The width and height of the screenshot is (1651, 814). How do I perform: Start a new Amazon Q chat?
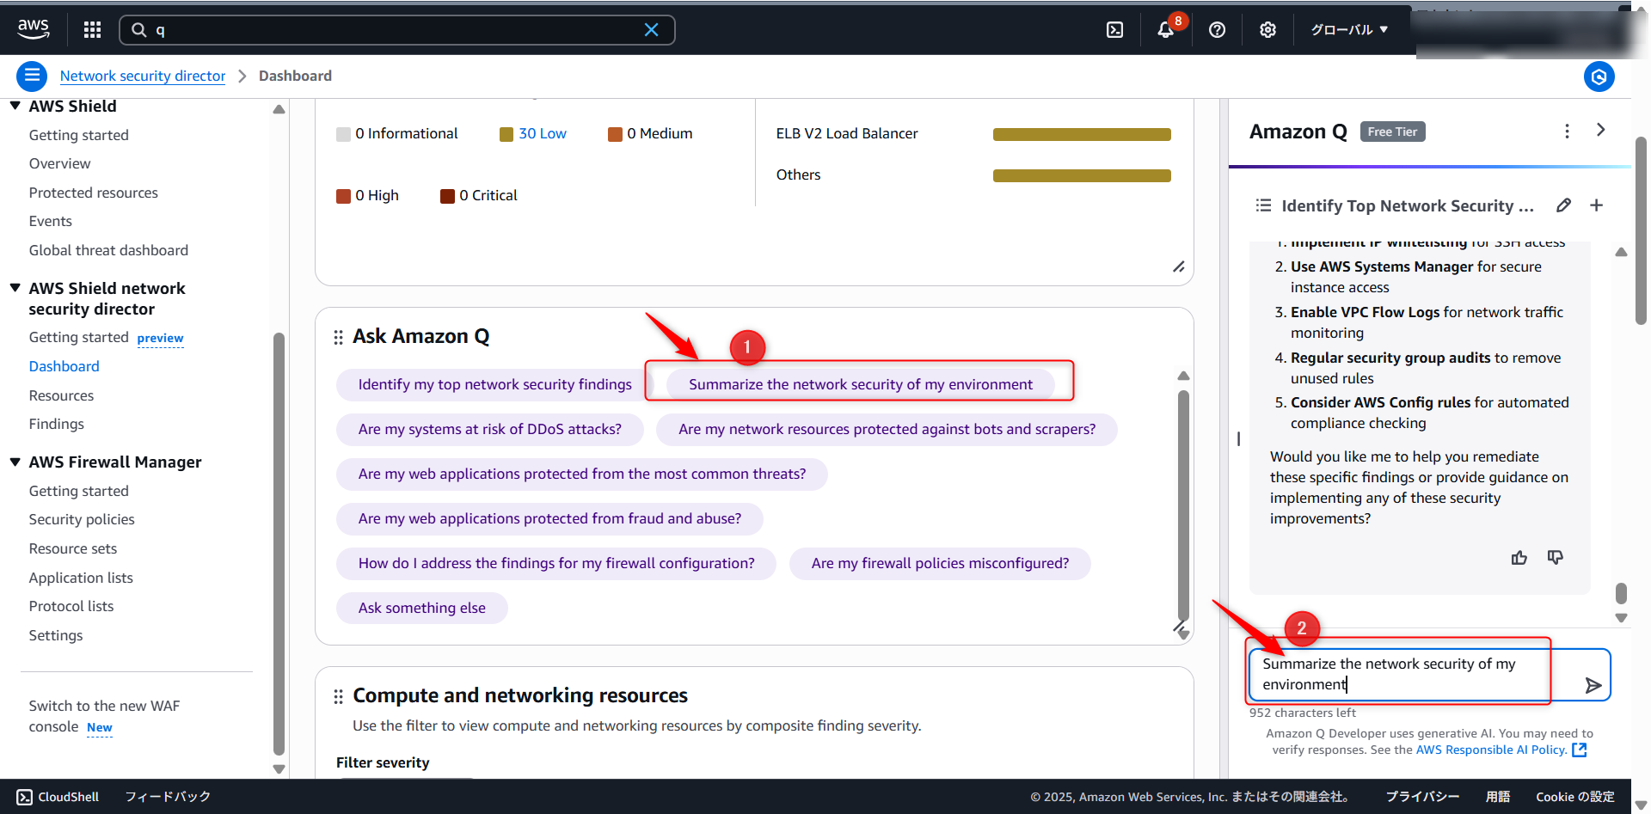[1596, 205]
